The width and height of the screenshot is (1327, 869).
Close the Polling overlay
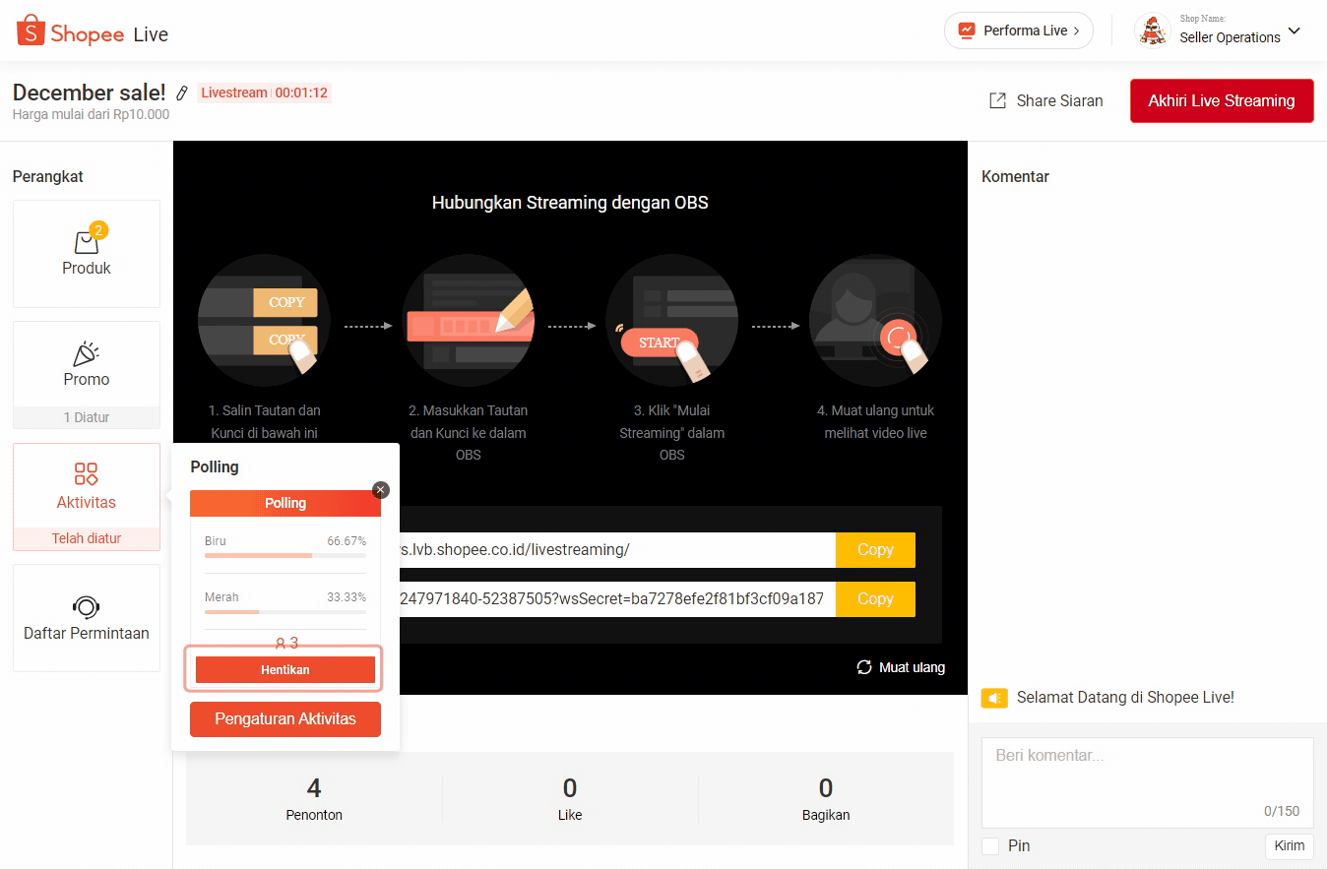(380, 489)
